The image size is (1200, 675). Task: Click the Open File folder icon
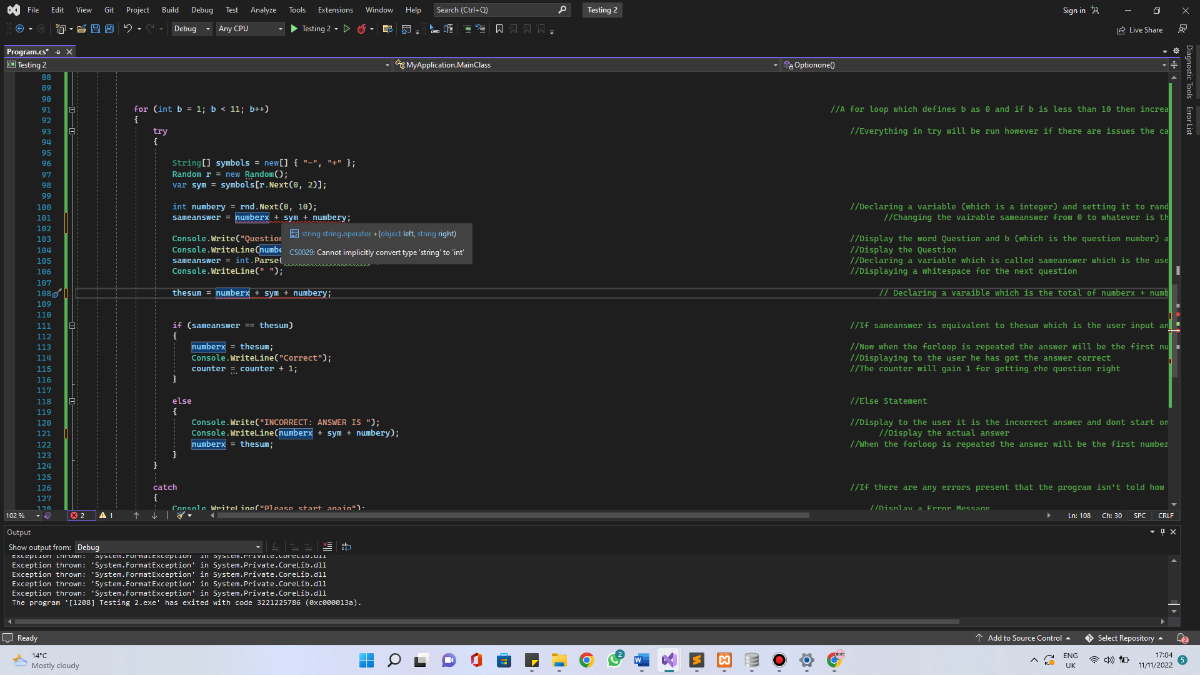click(x=81, y=29)
